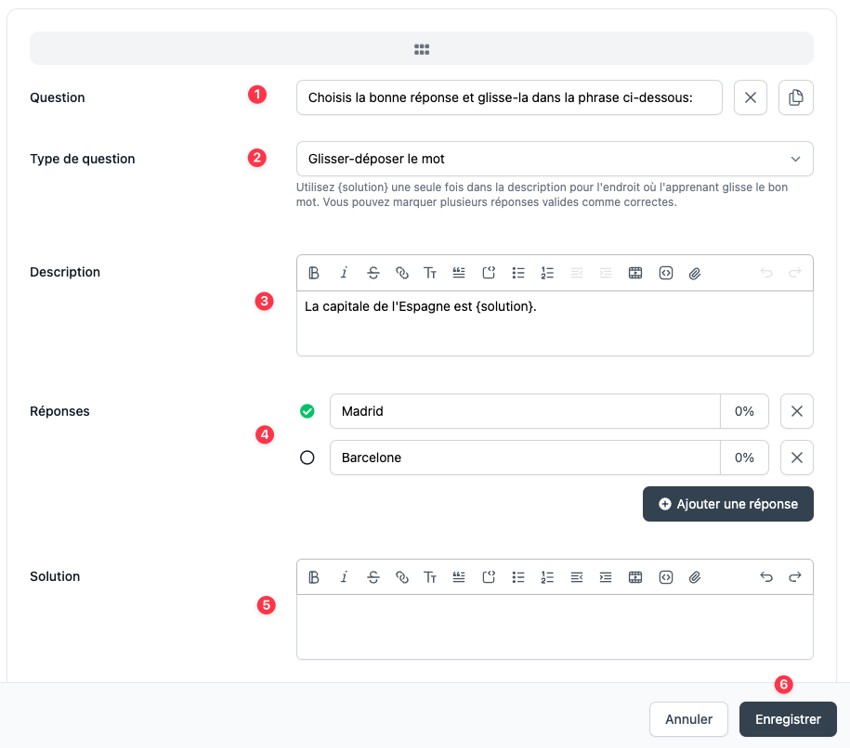Toggle correct mark on Madrid answer
Viewport: 850px width, 748px height.
307,411
